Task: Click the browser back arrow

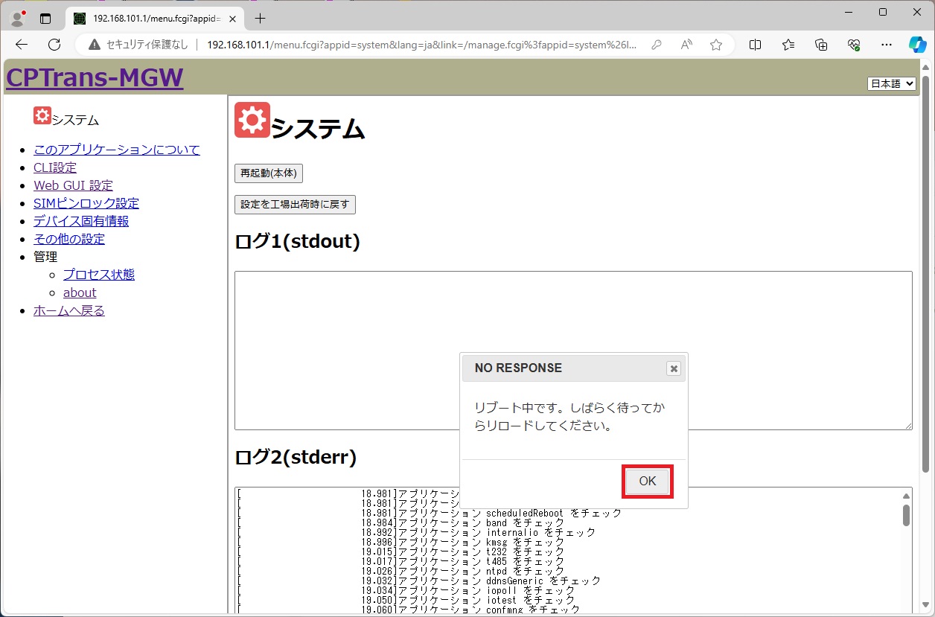Action: click(x=22, y=45)
